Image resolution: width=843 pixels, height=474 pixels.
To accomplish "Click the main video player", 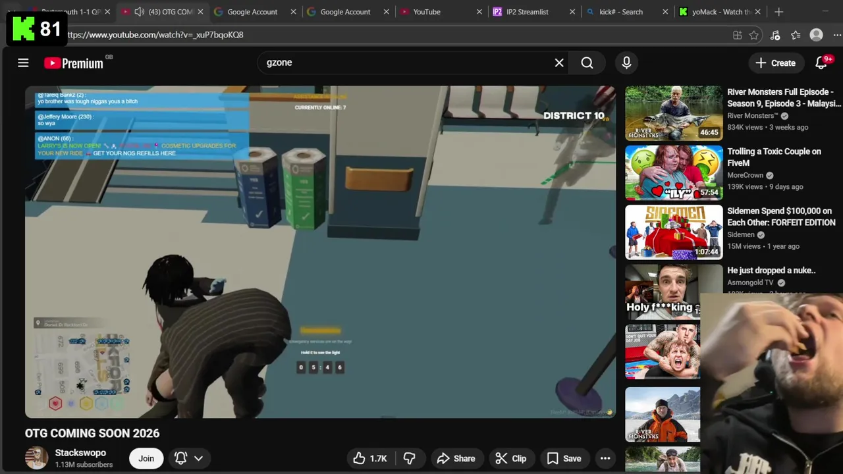I will [x=321, y=251].
